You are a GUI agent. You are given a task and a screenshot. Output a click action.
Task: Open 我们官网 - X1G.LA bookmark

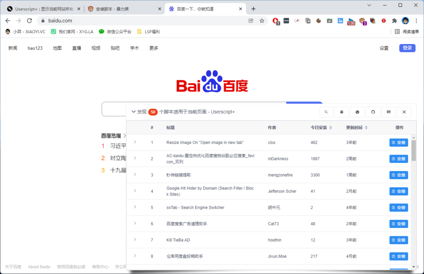(72, 32)
